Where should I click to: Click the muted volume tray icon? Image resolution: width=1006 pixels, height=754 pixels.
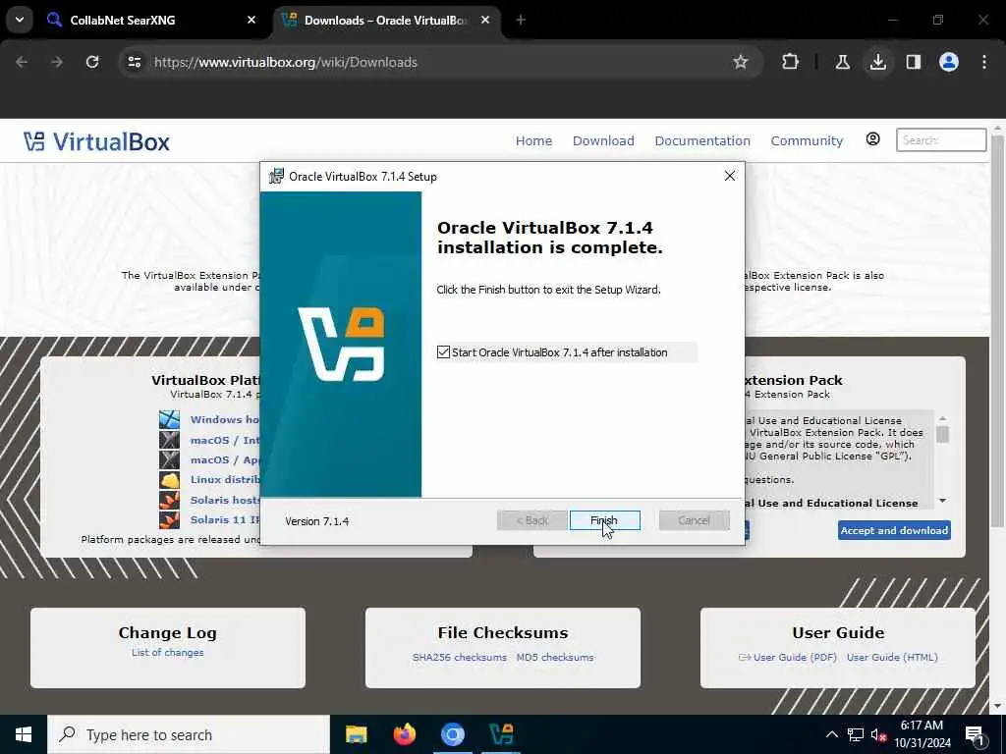point(878,735)
